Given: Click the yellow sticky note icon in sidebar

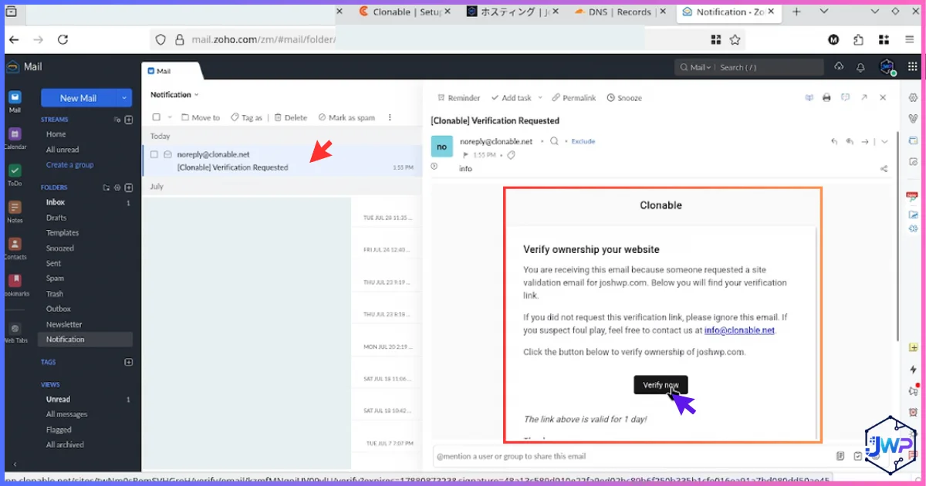Looking at the screenshot, I should 914,348.
